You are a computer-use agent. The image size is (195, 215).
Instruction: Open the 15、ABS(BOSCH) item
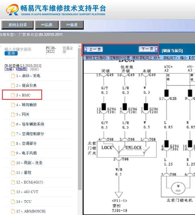point(31,211)
